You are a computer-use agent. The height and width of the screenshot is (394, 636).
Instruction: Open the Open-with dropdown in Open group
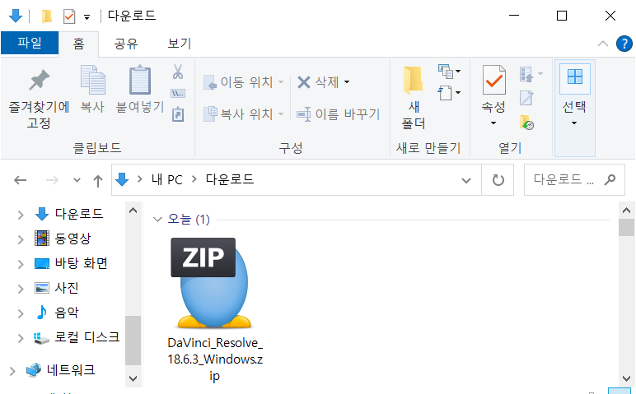(540, 74)
